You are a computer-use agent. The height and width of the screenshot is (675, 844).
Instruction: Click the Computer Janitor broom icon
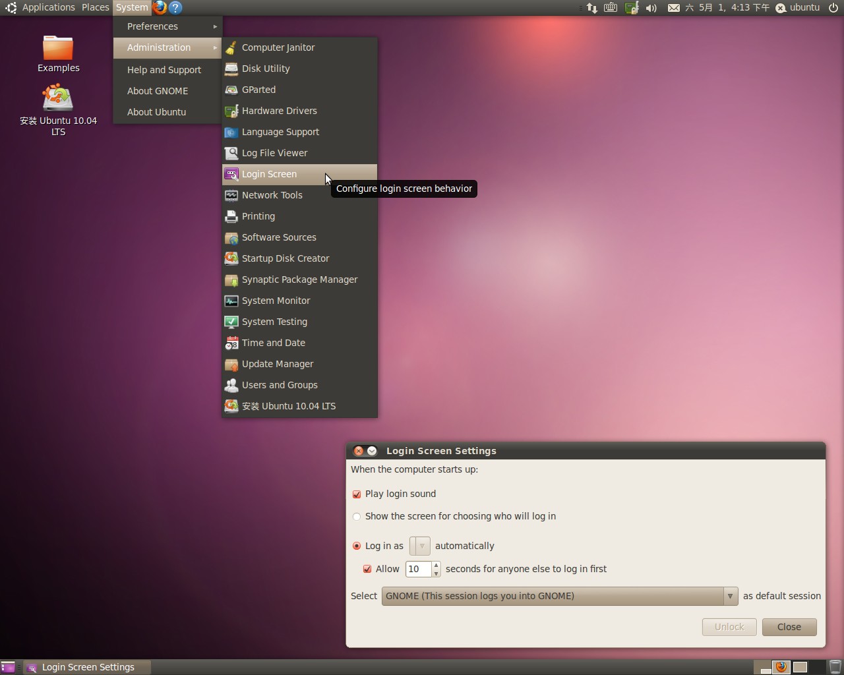[231, 47]
